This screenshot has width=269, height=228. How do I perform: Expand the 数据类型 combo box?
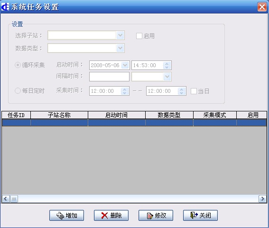tap(120, 48)
